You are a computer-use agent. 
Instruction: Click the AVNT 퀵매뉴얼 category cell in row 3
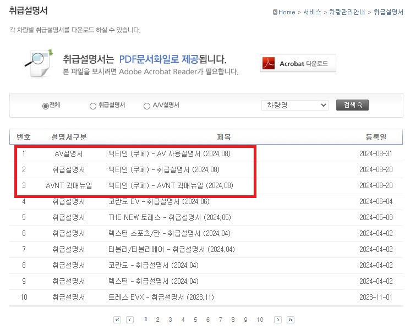[69, 185]
